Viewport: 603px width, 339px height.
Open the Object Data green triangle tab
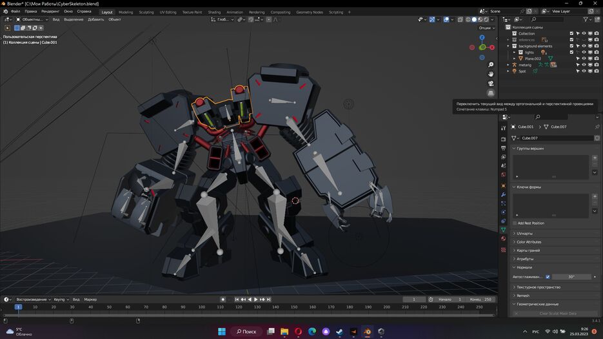pos(504,230)
